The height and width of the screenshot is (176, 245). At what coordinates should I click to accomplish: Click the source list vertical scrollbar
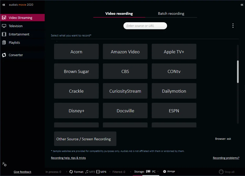pyautogui.click(x=238, y=72)
